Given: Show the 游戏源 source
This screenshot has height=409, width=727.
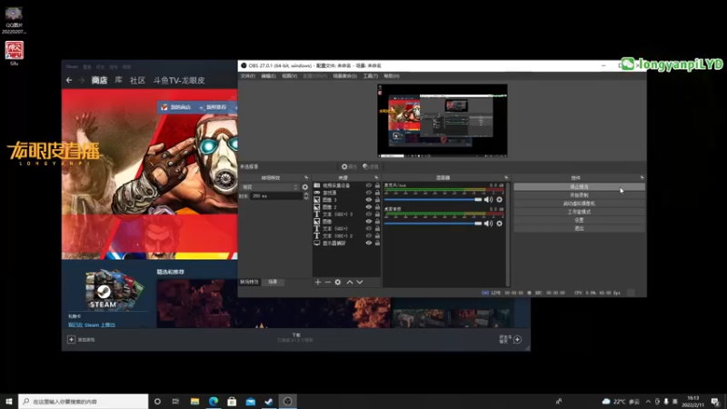Looking at the screenshot, I should (369, 193).
